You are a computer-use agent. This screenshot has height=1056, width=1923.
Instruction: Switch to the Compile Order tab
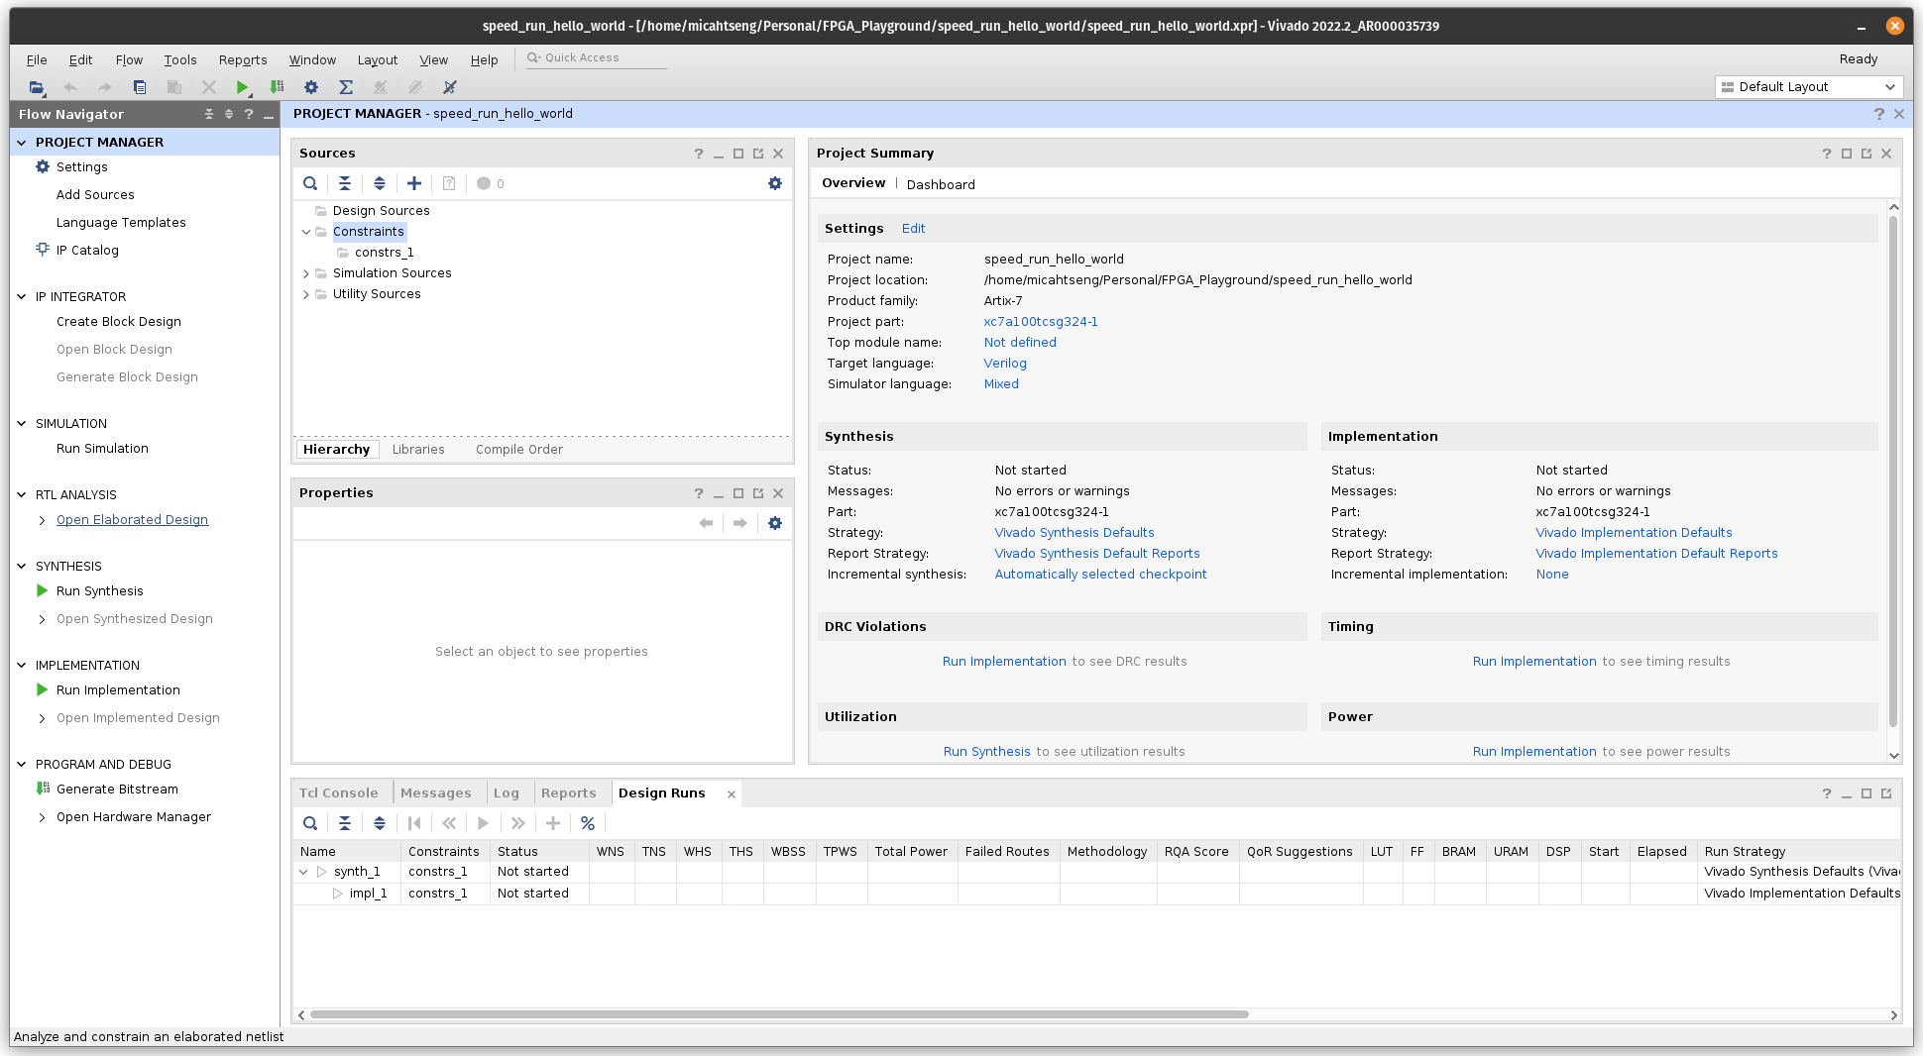tap(519, 450)
